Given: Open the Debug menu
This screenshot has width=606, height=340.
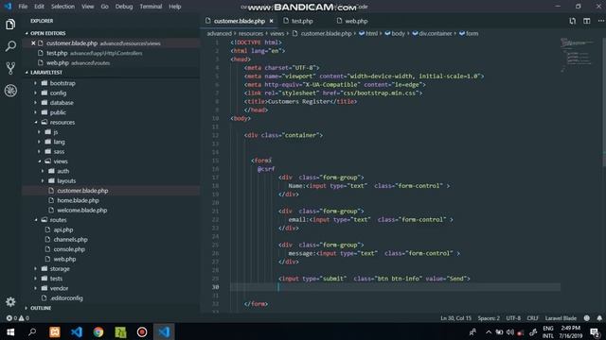Looking at the screenshot, I should [124, 7].
